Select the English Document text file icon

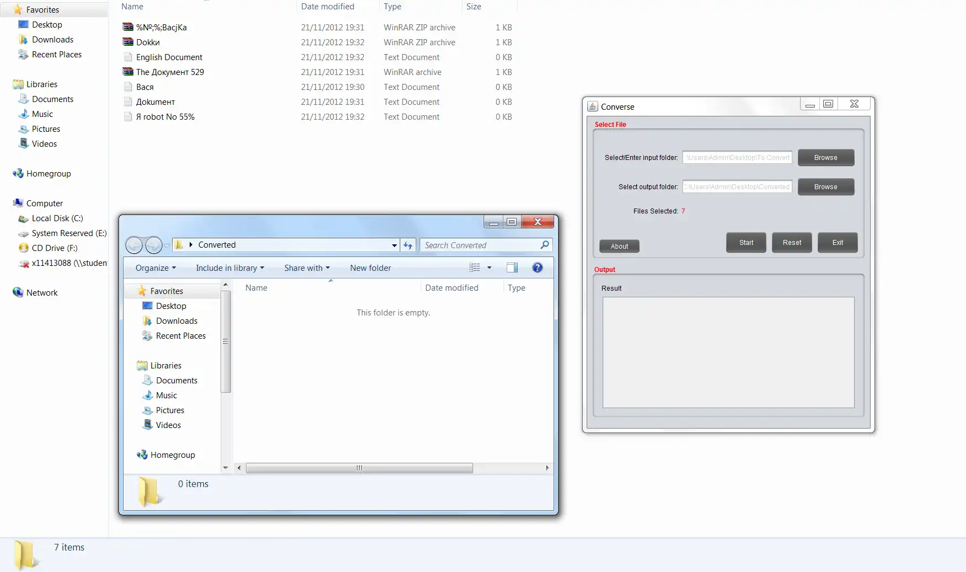click(x=128, y=57)
